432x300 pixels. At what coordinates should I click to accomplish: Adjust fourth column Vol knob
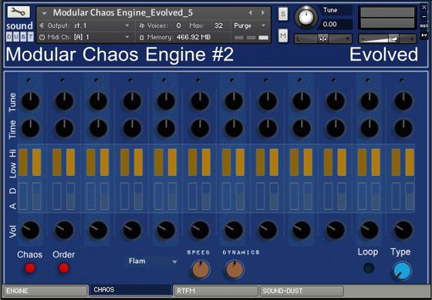pos(132,230)
